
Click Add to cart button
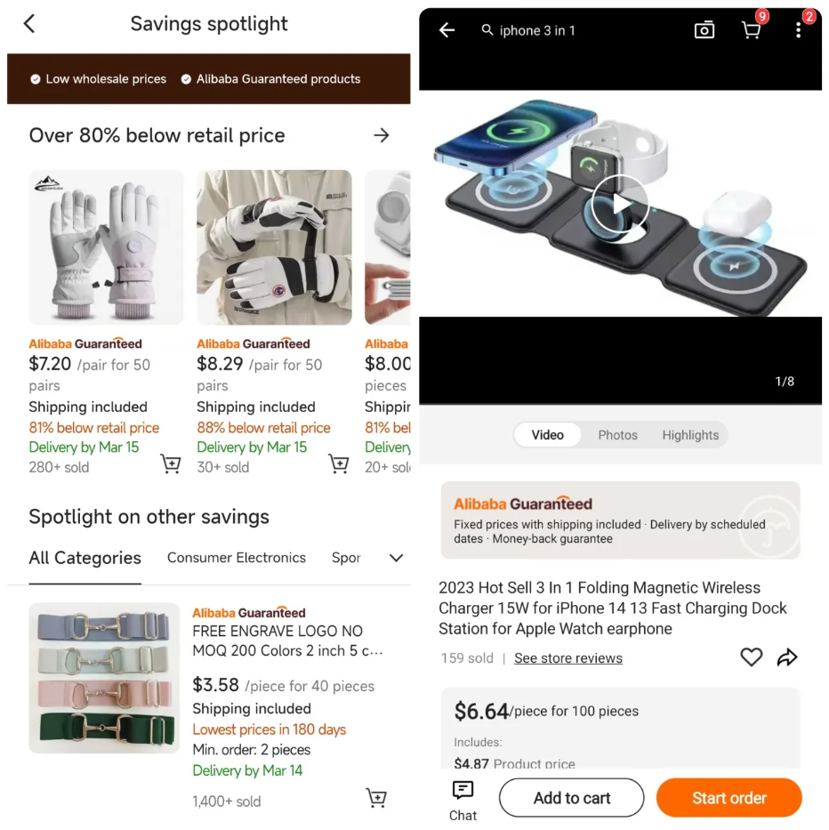(572, 798)
